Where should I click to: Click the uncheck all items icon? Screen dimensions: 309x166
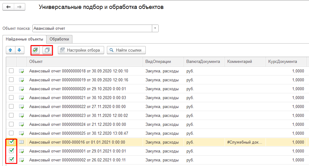pos(47,50)
